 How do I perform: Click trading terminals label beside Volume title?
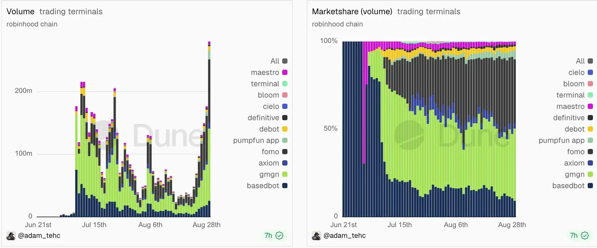coord(71,12)
